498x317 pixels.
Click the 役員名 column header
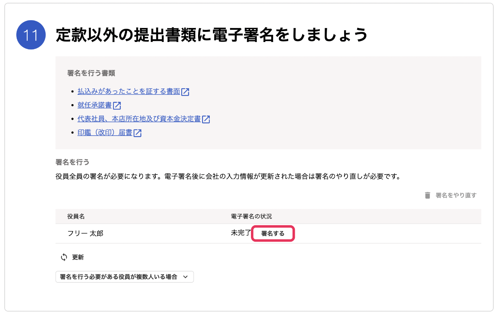[76, 216]
